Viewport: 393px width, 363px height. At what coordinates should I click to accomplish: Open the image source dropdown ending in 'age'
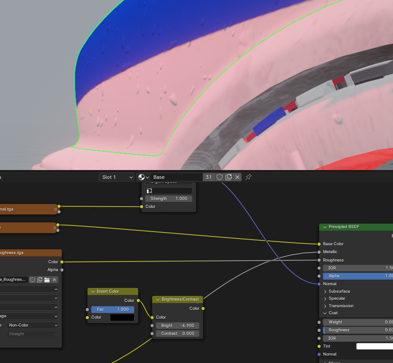[29, 316]
